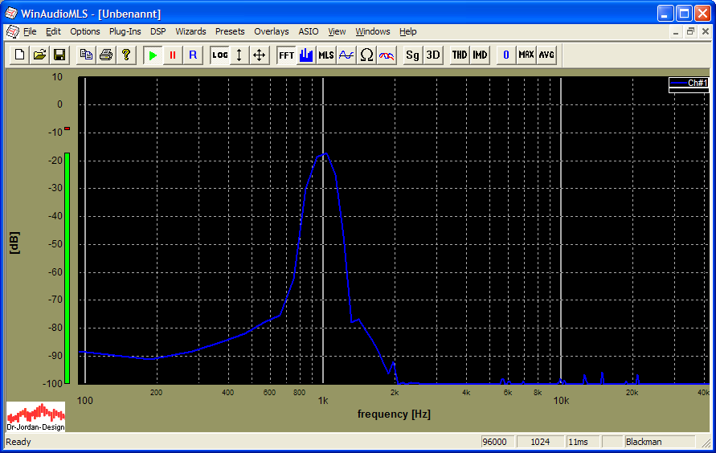Pause measurement with red pause button
The height and width of the screenshot is (453, 716).
pos(172,55)
